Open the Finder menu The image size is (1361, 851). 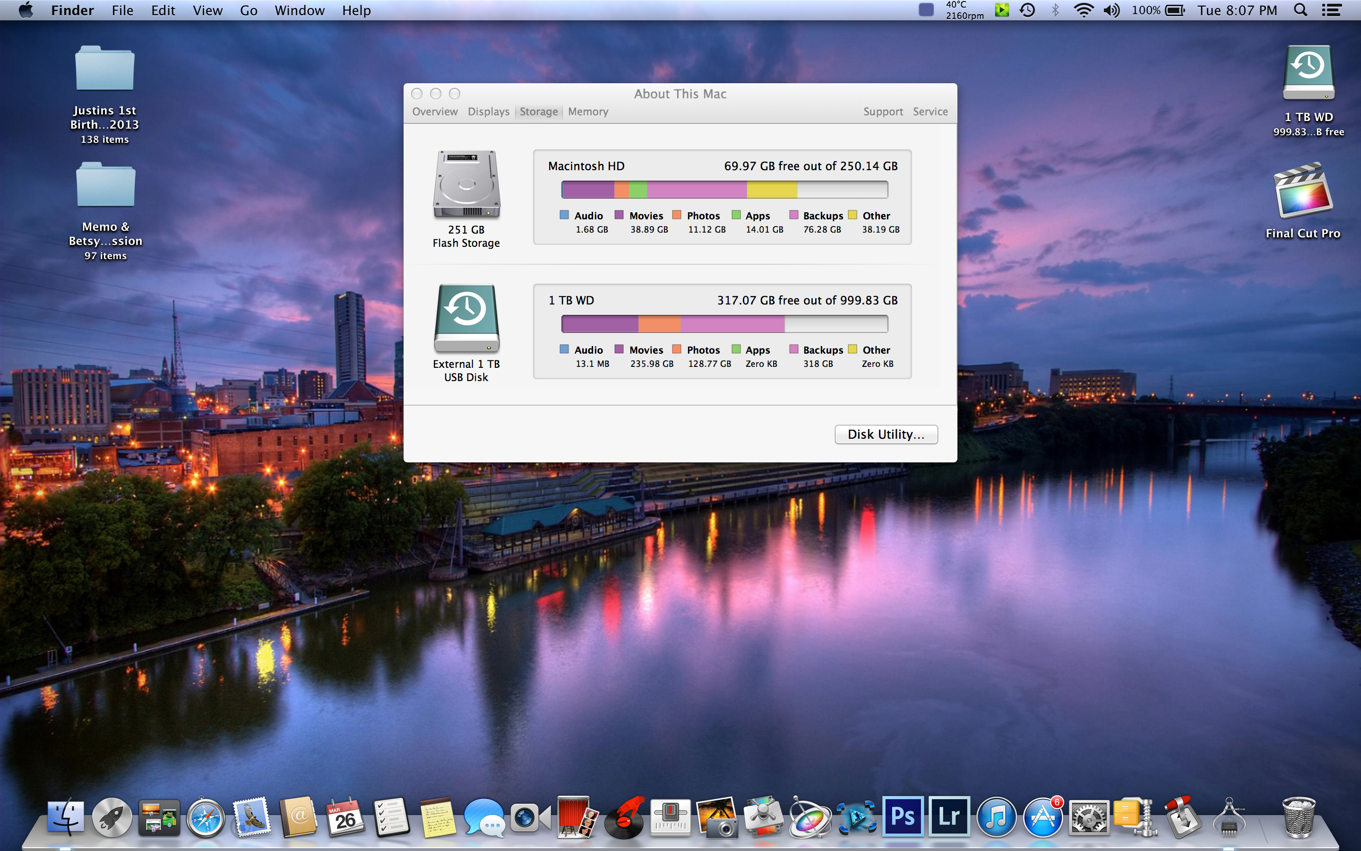tap(73, 10)
